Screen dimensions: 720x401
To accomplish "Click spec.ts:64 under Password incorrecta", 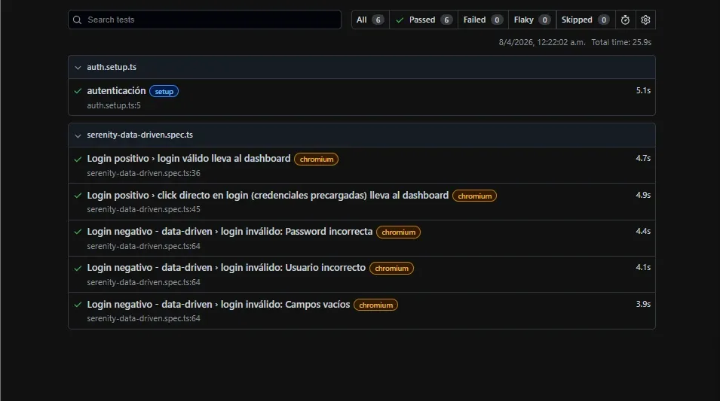I will pos(144,246).
